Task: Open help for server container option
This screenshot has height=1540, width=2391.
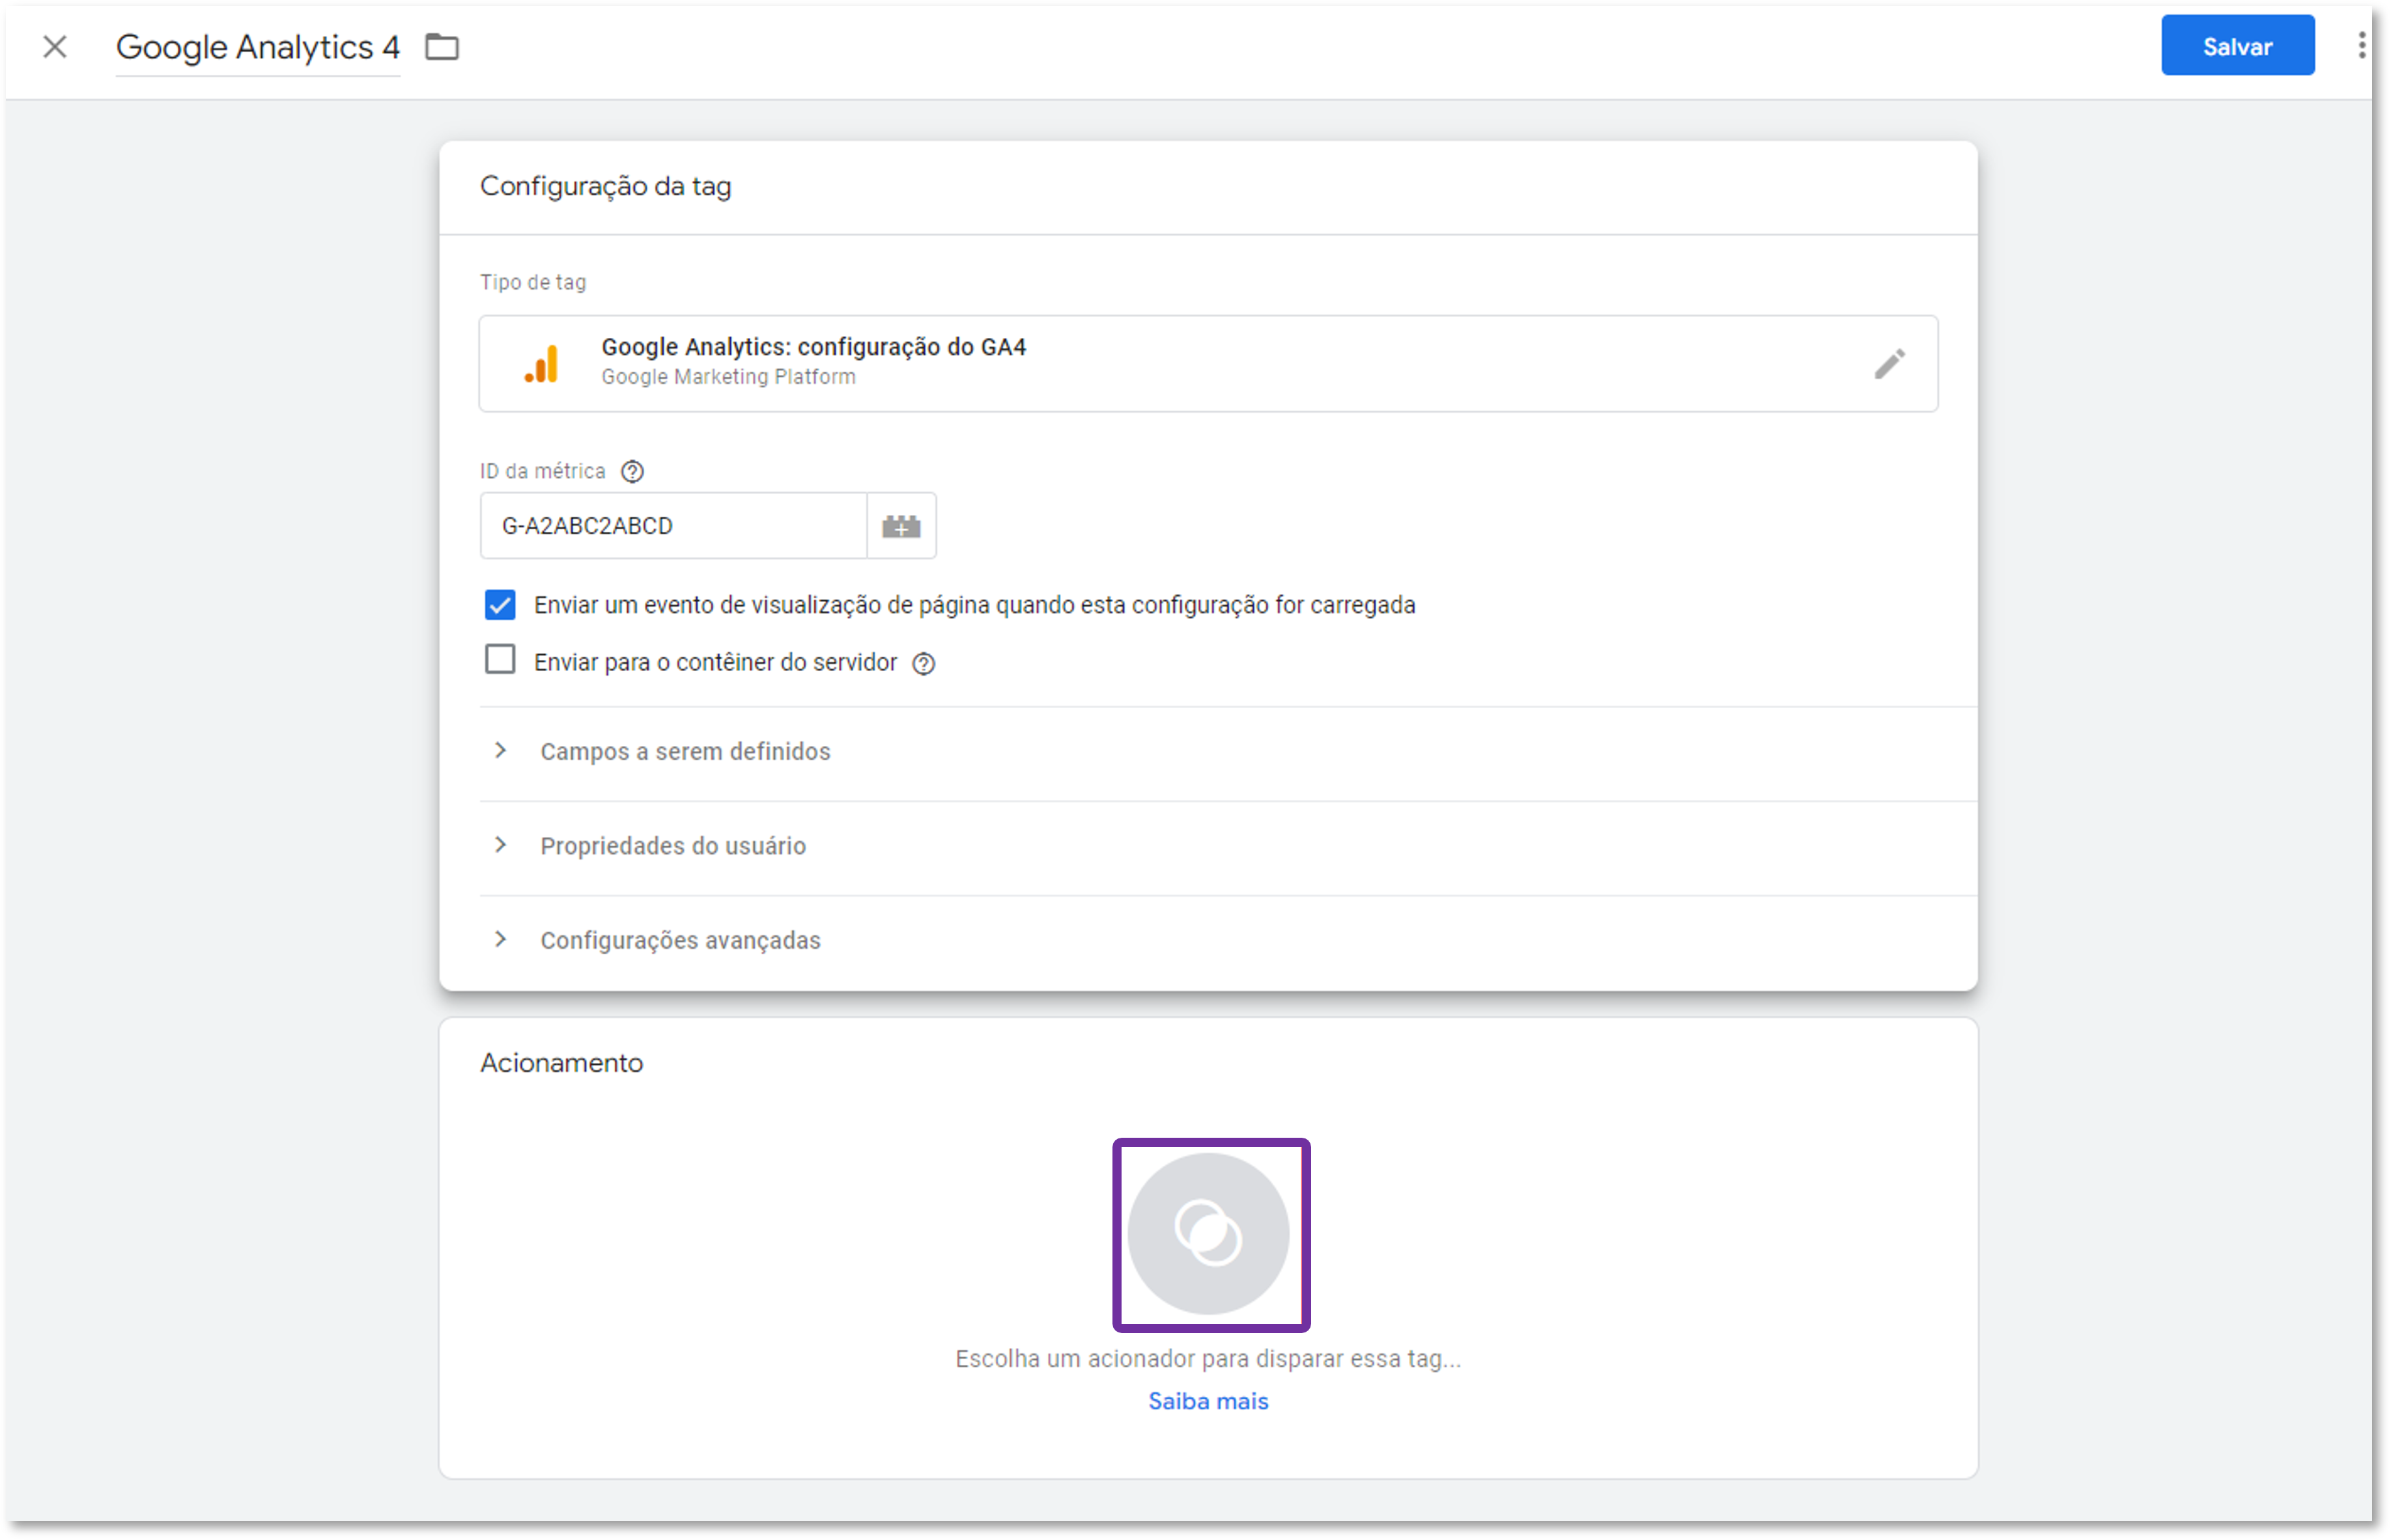Action: pos(924,663)
